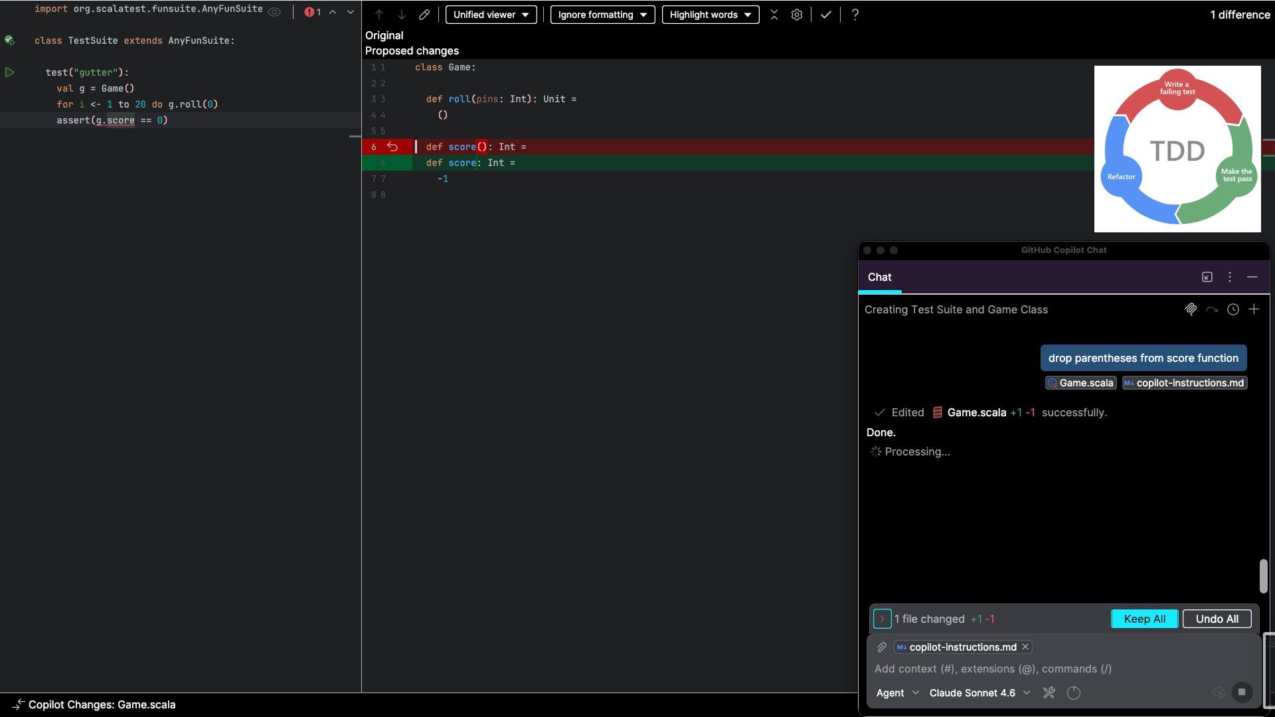Open the Ignore formatting dropdown
Viewport: 1275px width, 717px height.
tap(602, 15)
